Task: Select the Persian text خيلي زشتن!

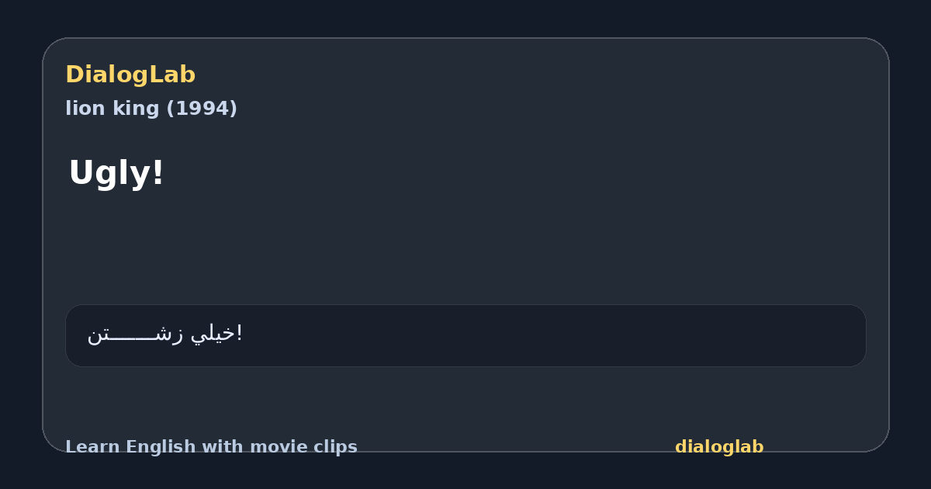Action: point(164,334)
